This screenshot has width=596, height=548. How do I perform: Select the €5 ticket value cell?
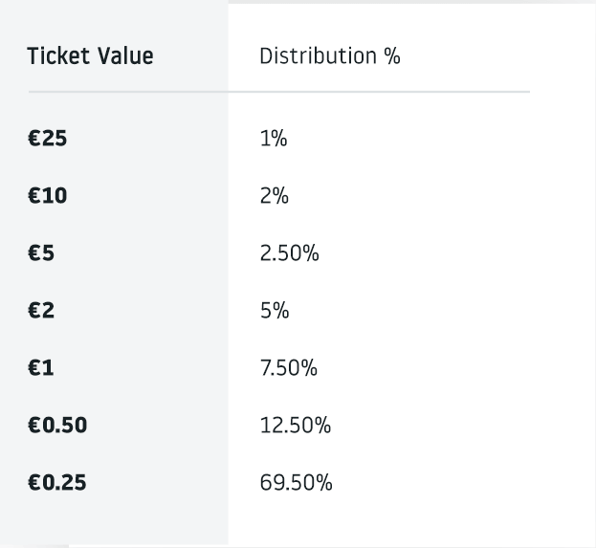[x=41, y=253]
